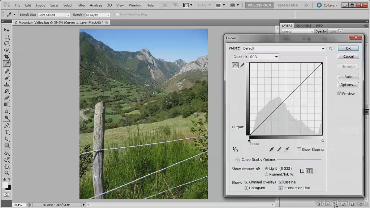This screenshot has height=208, width=370.
Task: Open the Channel RGB dropdown
Action: pos(263,57)
